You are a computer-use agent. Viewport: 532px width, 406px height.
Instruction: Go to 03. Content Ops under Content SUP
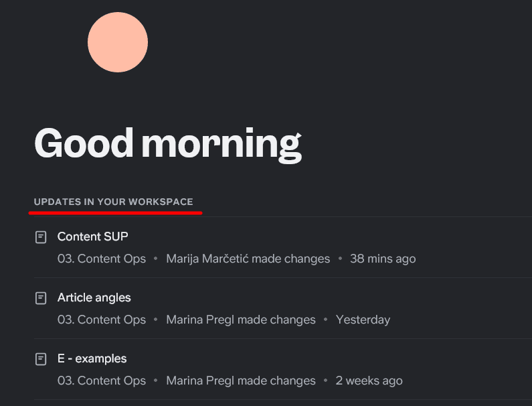click(x=102, y=259)
